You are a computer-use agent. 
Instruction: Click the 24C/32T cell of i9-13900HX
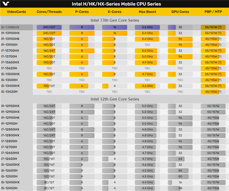pyautogui.click(x=49, y=33)
